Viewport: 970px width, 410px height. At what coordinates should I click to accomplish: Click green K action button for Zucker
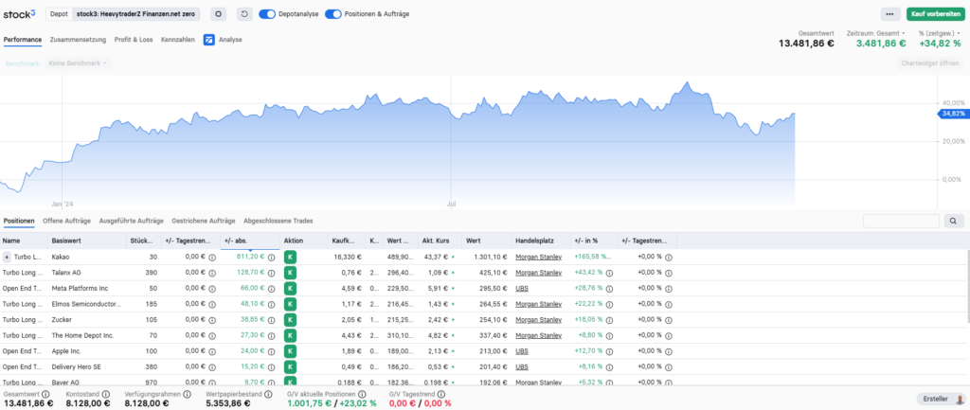click(x=290, y=320)
